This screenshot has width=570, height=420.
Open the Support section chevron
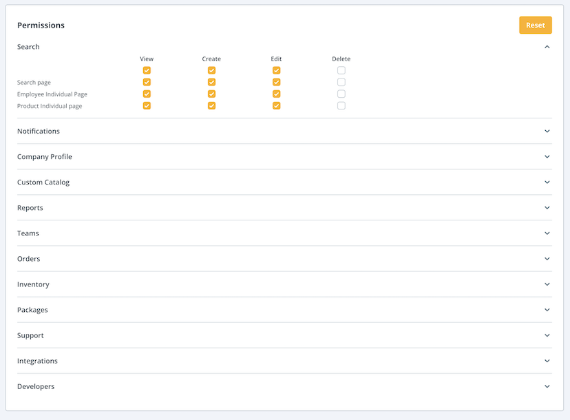tap(547, 335)
